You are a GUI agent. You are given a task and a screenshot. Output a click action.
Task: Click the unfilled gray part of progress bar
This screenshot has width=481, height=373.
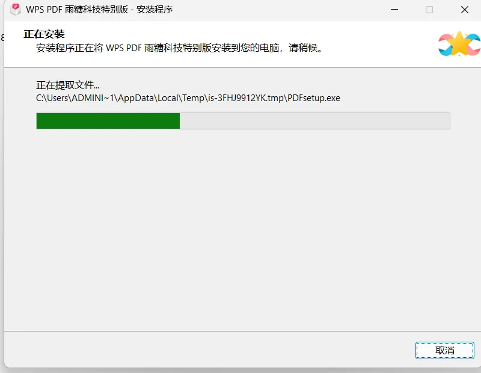pyautogui.click(x=314, y=121)
